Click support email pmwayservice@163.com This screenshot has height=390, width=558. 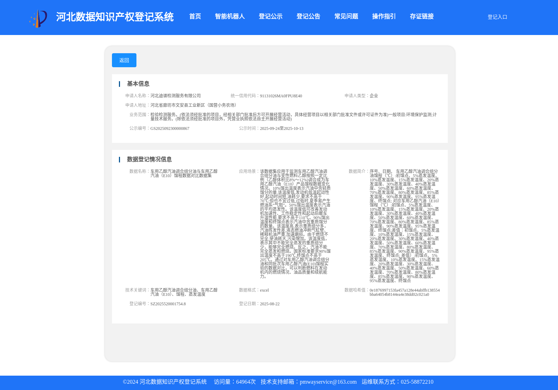pos(328,382)
